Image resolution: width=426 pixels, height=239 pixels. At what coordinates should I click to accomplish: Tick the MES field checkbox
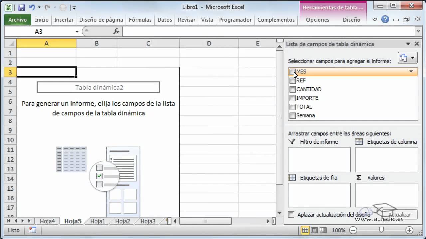click(293, 72)
